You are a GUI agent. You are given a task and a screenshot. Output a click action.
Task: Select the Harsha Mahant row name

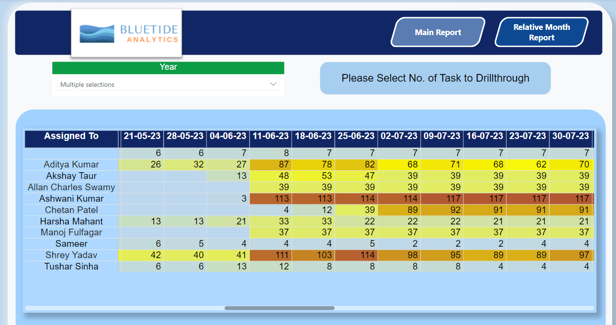[x=71, y=222]
